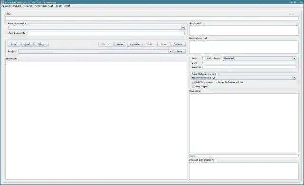Open the Reference List menu
Image resolution: width=304 pixels, height=185 pixels.
44,6
